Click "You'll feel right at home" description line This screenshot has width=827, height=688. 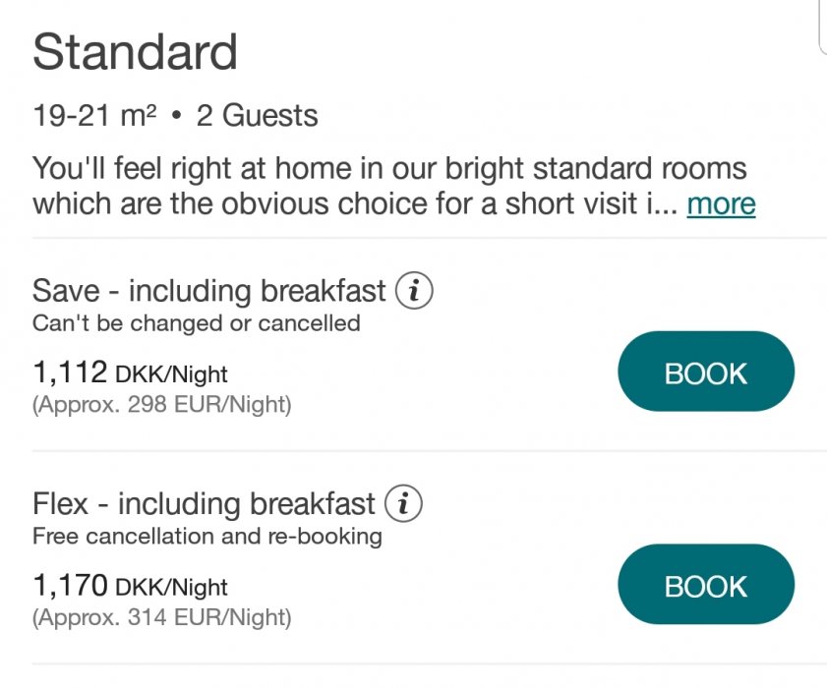pyautogui.click(x=389, y=167)
